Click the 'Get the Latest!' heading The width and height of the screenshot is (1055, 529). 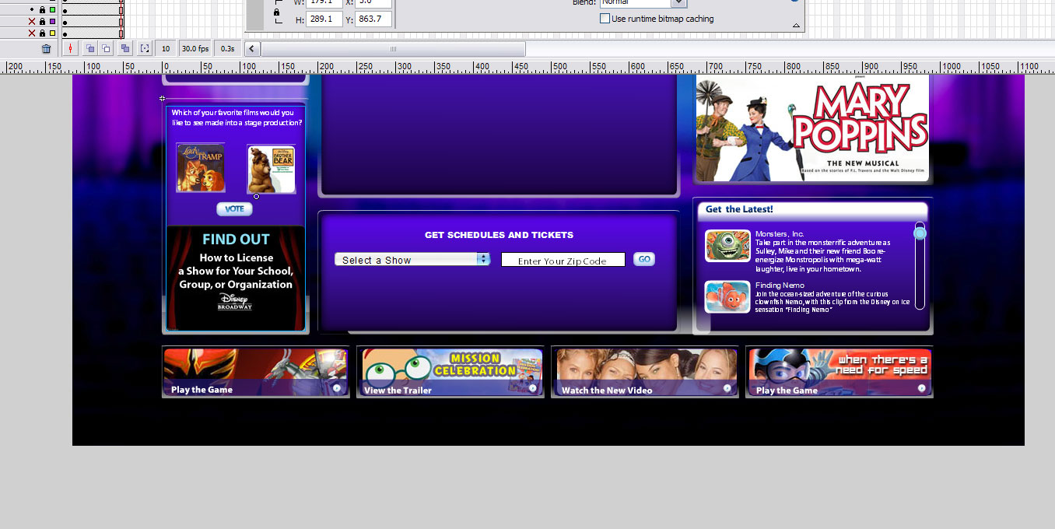click(x=739, y=209)
